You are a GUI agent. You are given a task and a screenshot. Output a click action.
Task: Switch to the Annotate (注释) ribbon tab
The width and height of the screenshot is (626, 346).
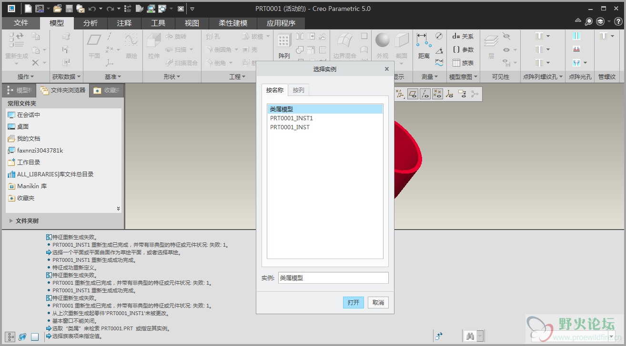pyautogui.click(x=124, y=23)
